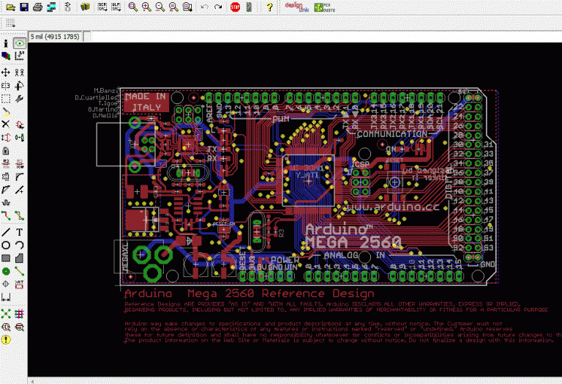The image size is (562, 384).
Task: Select the Optimize tool
Action: click(x=19, y=190)
